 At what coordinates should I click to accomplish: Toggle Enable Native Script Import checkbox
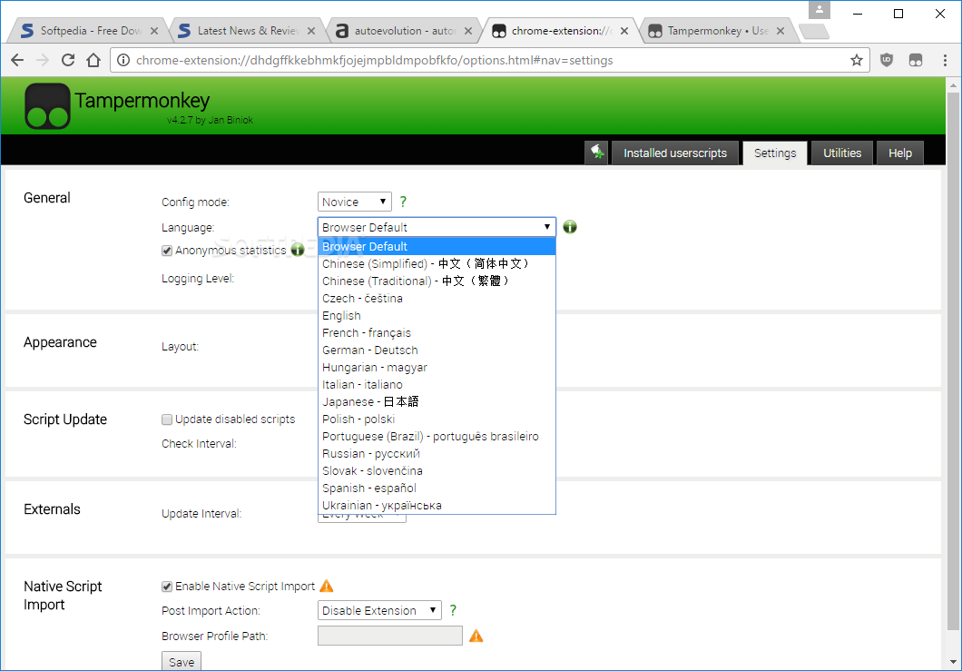167,587
